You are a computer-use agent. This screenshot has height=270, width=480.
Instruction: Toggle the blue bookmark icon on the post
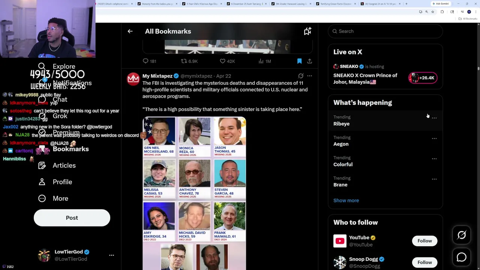[299, 61]
